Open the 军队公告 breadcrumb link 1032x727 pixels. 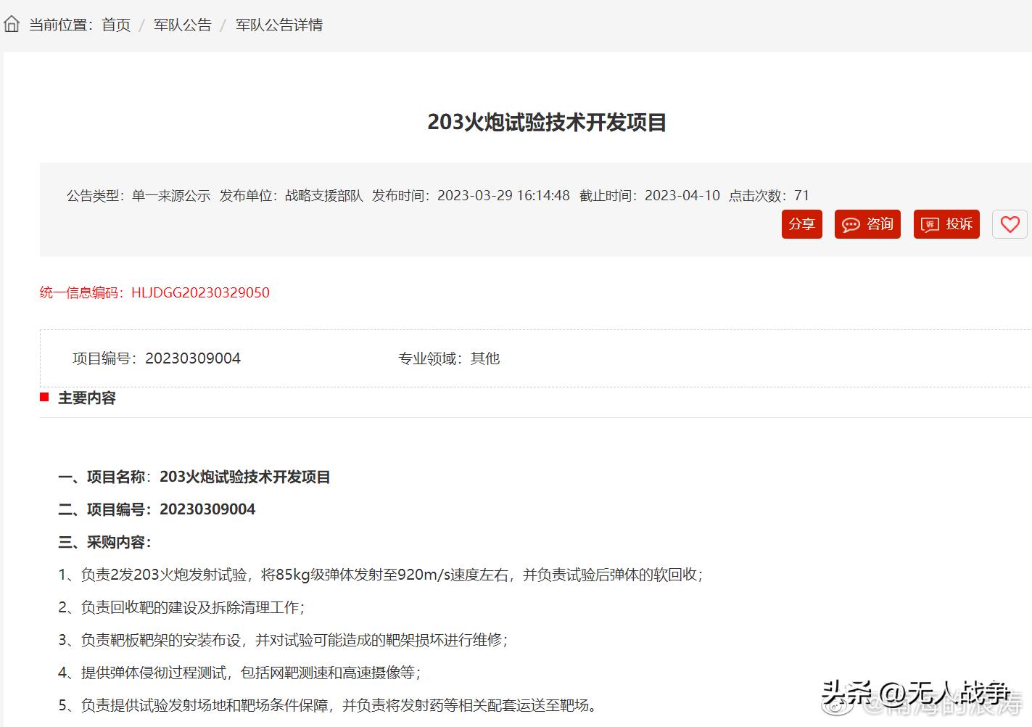182,25
